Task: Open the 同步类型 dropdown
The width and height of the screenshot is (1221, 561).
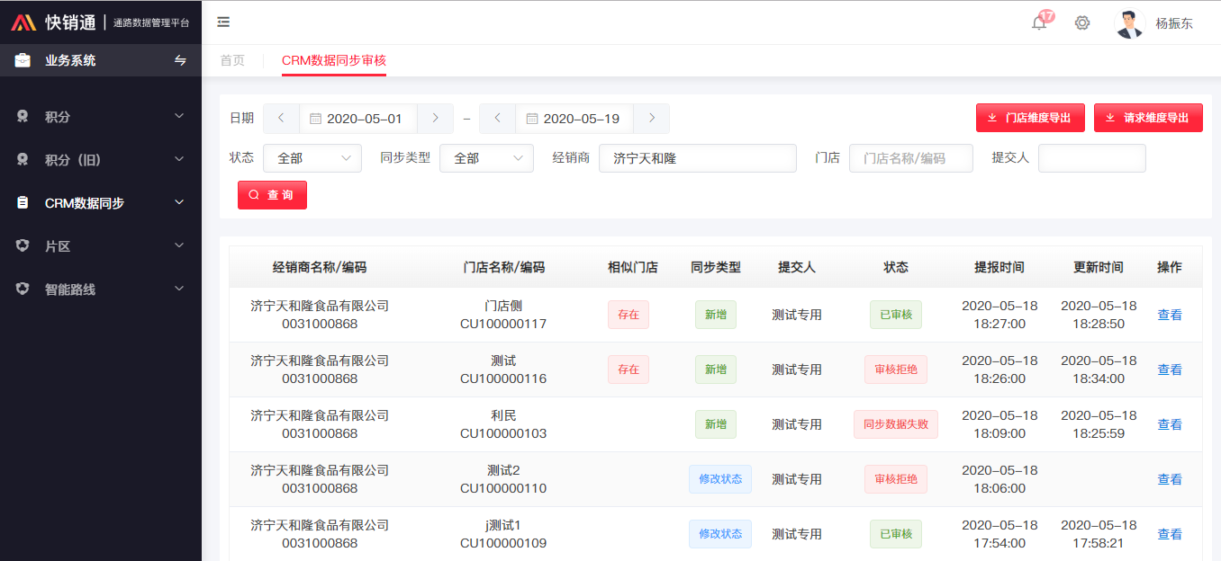Action: coord(486,158)
